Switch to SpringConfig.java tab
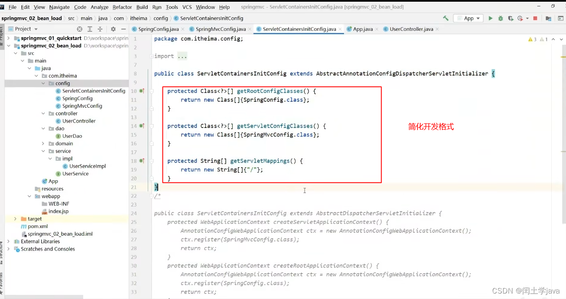This screenshot has width=566, height=299. (158, 29)
